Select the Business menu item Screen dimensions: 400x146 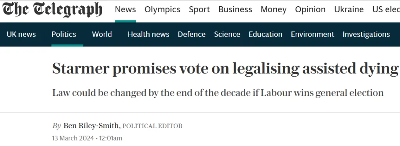(235, 10)
